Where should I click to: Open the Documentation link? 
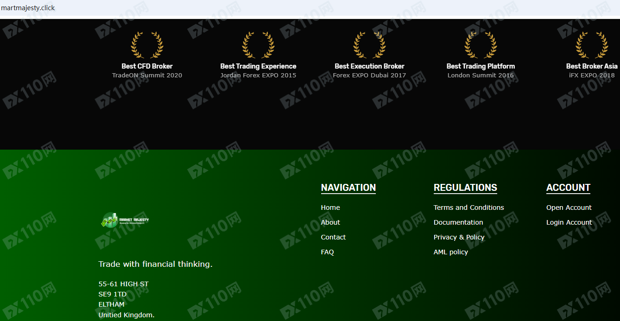[x=458, y=222]
